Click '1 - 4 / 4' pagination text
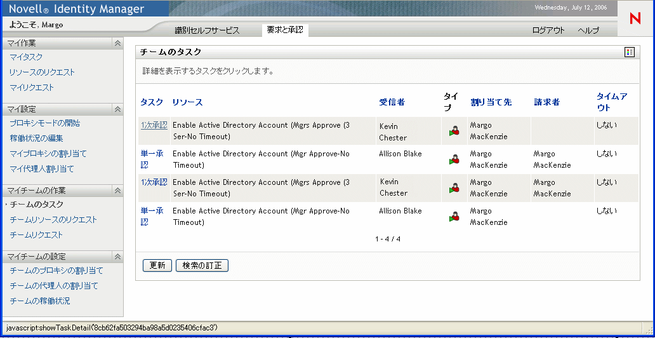This screenshot has width=655, height=338. coord(388,240)
